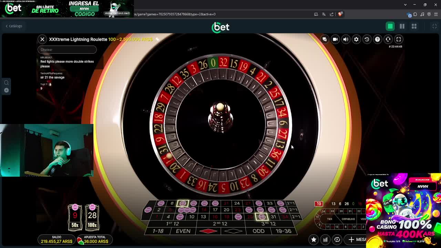441x248 pixels.
Task: Click last result number 19
Action: [x=319, y=204]
